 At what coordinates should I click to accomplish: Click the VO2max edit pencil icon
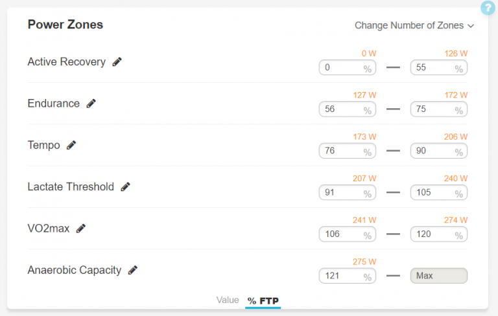coord(81,229)
